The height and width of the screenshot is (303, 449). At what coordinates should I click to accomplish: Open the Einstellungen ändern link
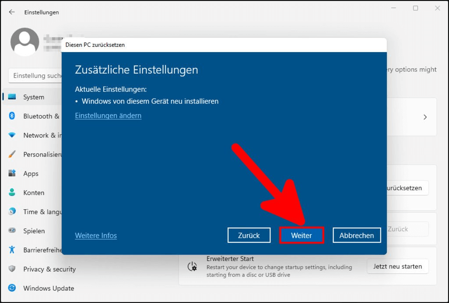pyautogui.click(x=108, y=115)
